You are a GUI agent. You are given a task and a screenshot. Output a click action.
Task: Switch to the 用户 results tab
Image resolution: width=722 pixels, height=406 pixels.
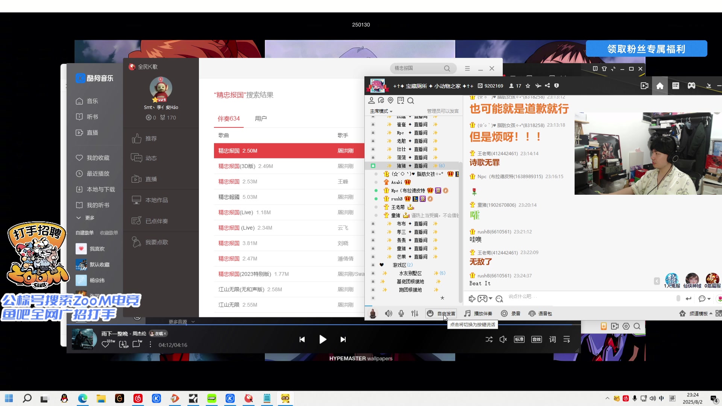261,119
